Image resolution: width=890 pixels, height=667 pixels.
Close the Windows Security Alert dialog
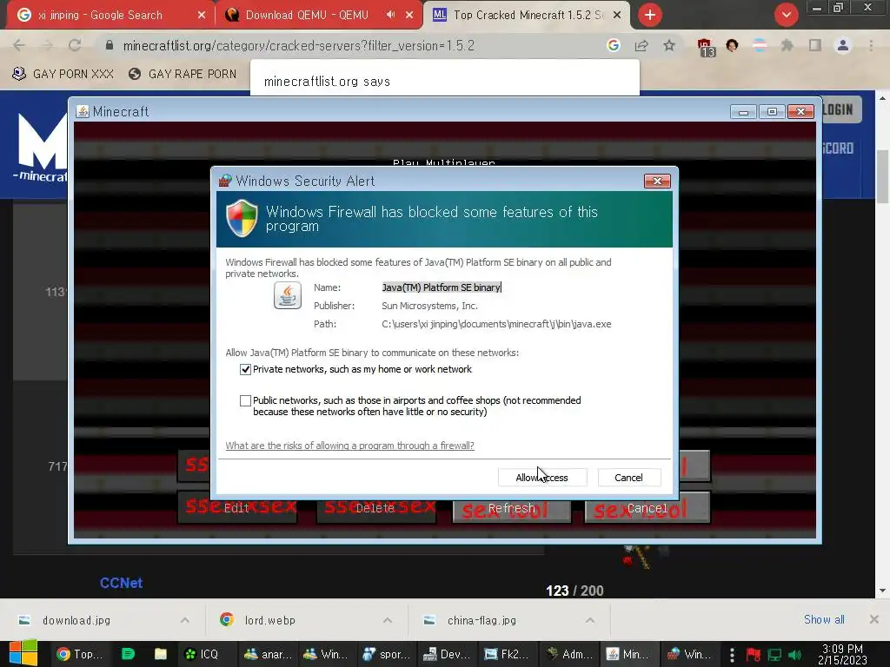point(657,181)
